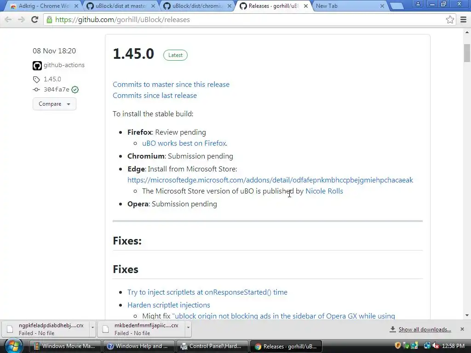Image resolution: width=471 pixels, height=353 pixels.
Task: Open Try to inject scriptlets link
Action: (207, 292)
